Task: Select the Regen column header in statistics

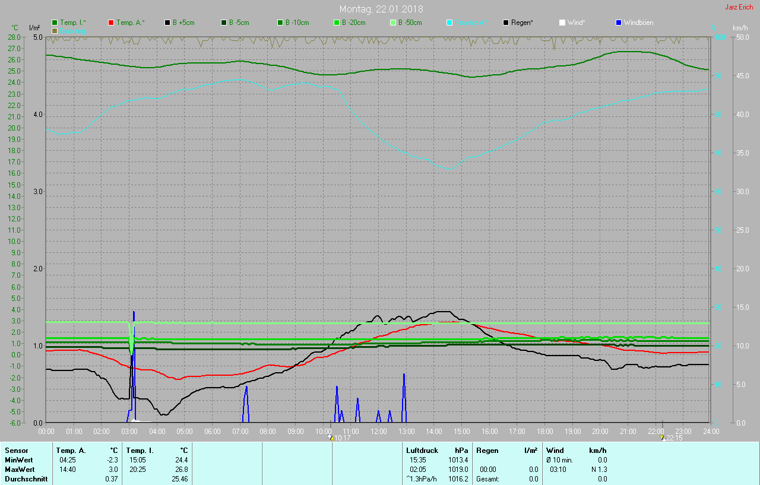Action: [x=487, y=451]
